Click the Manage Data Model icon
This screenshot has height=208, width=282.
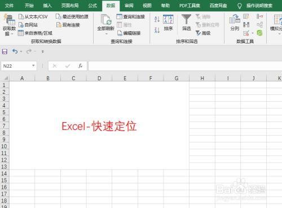point(259,33)
